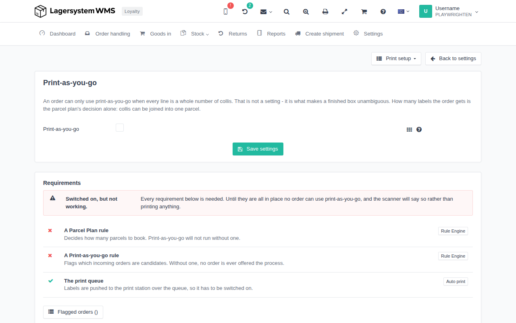Click the Create shipment truck icon
516x323 pixels.
(298, 34)
